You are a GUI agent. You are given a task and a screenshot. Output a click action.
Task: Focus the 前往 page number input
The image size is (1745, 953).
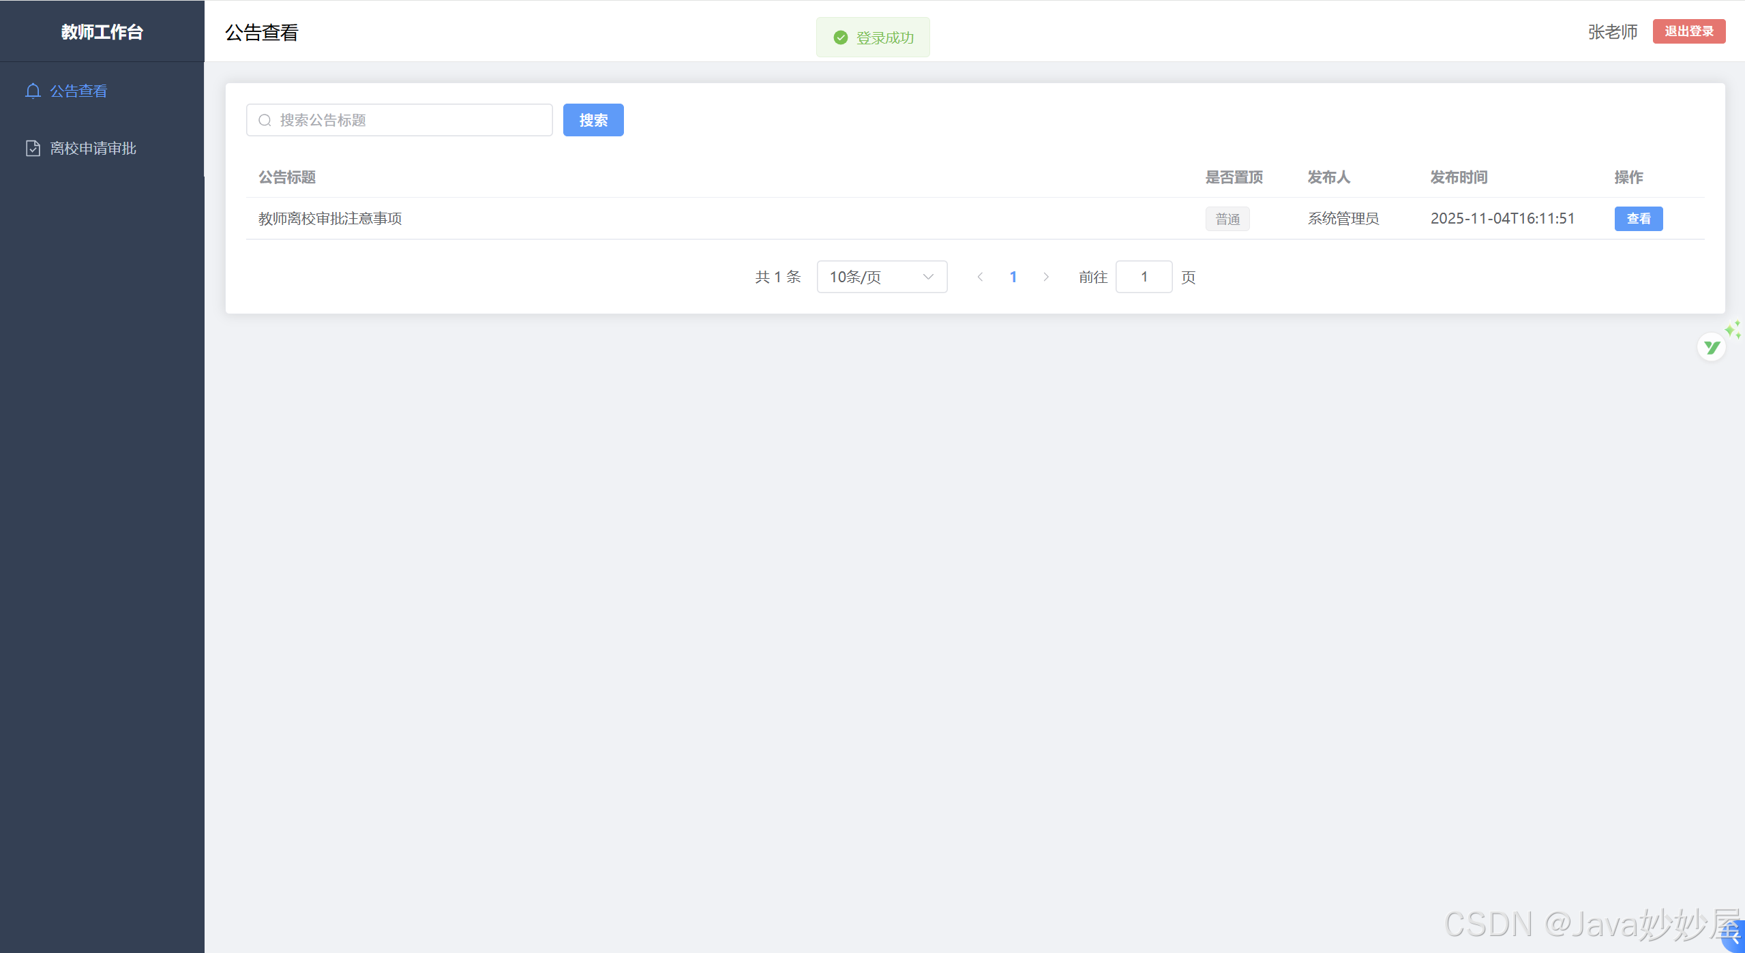pyautogui.click(x=1144, y=277)
